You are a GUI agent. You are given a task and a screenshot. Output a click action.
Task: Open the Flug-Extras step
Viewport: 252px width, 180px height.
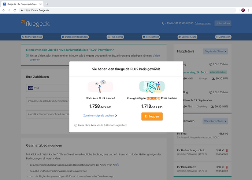tap(115, 37)
